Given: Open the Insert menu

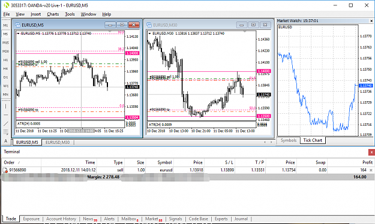Looking at the screenshot, I should tap(35, 14).
